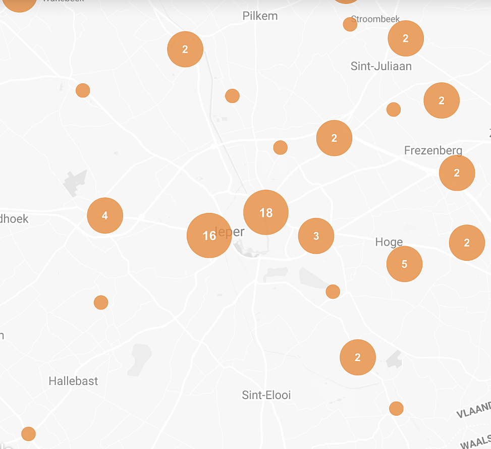Screen dimensions: 491x449
Task: Click the small marker south of cluster 3
Action: coord(333,291)
